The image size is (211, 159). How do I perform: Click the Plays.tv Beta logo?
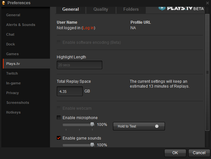pyautogui.click(x=181, y=8)
